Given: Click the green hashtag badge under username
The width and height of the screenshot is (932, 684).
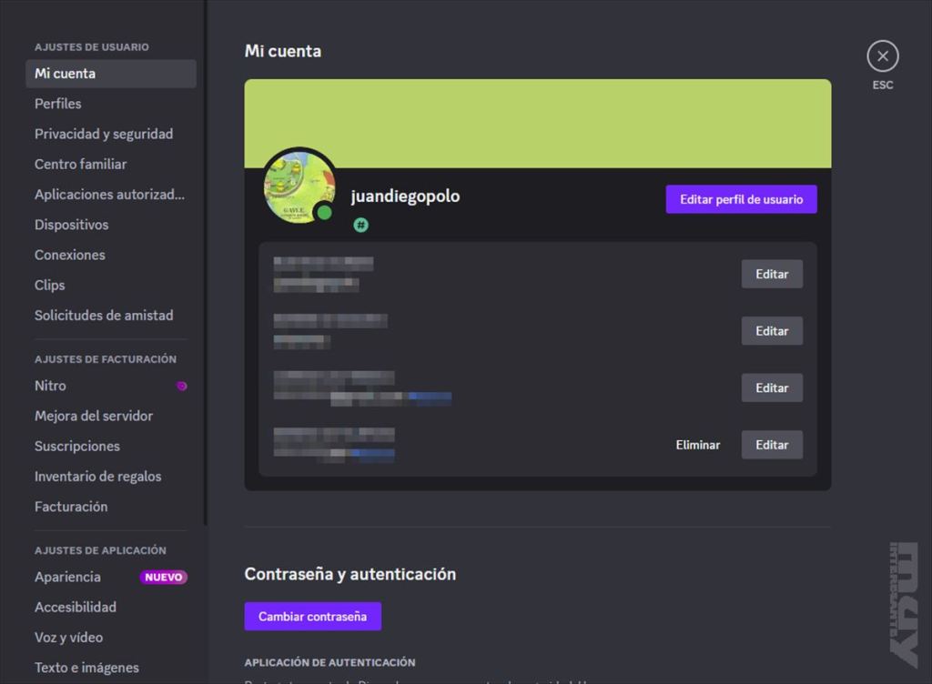Looking at the screenshot, I should coord(360,225).
